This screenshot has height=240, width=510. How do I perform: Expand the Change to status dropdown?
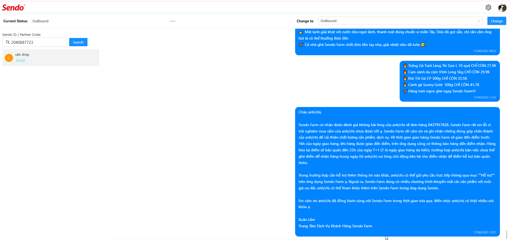400,21
